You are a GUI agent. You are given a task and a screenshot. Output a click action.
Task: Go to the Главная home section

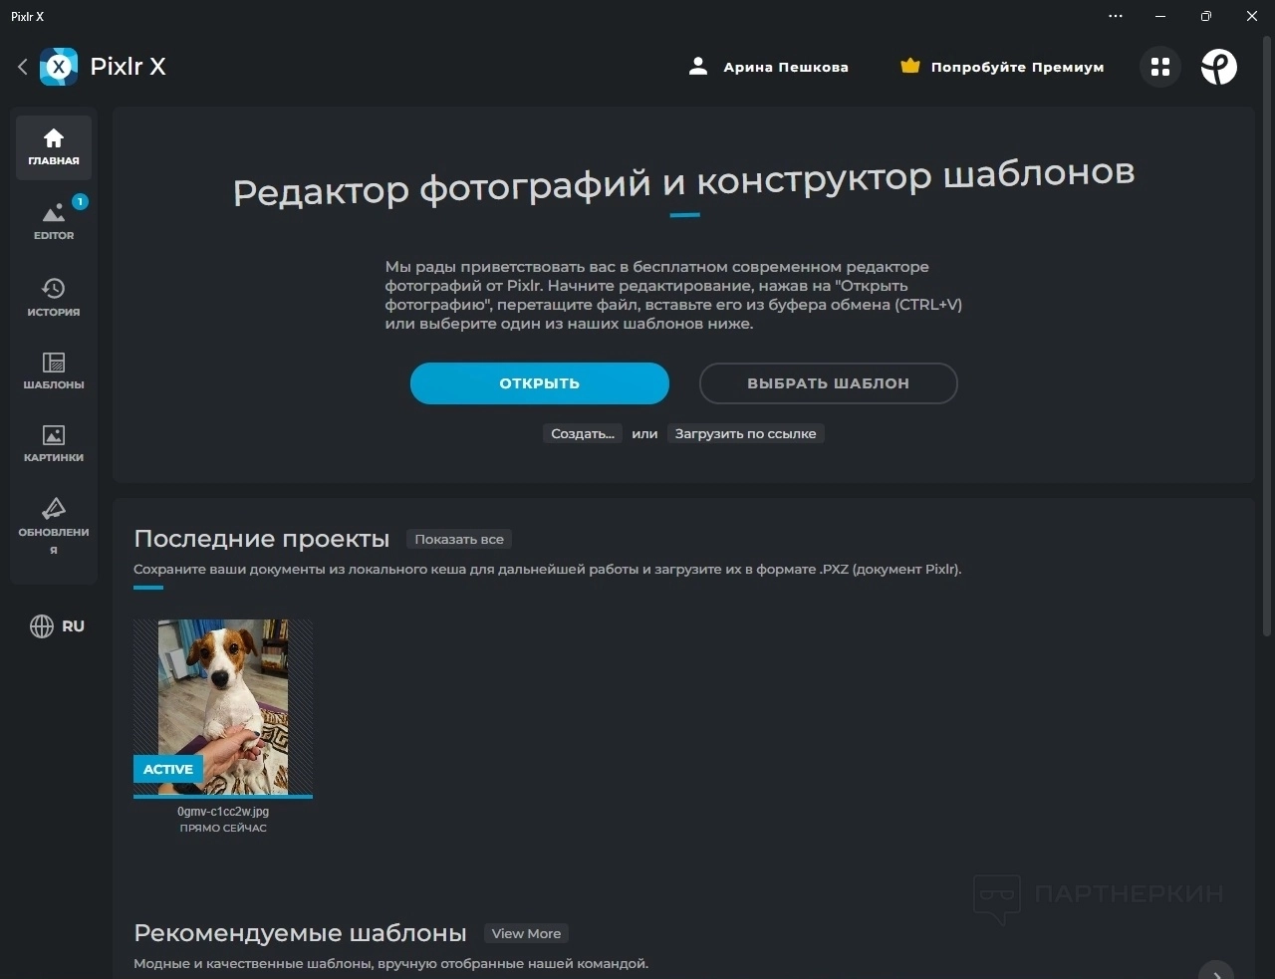54,147
